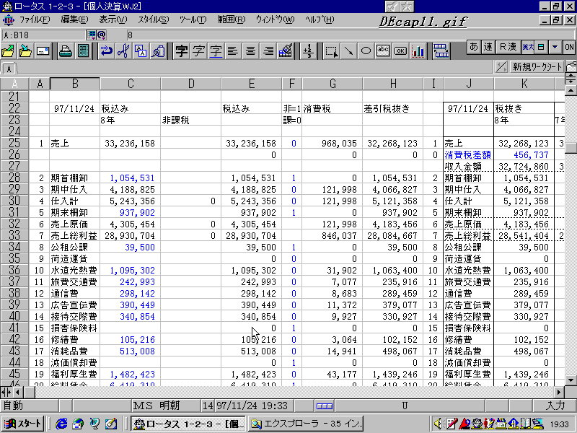Toggle underline text formatting
The height and width of the screenshot is (433, 577).
click(216, 51)
